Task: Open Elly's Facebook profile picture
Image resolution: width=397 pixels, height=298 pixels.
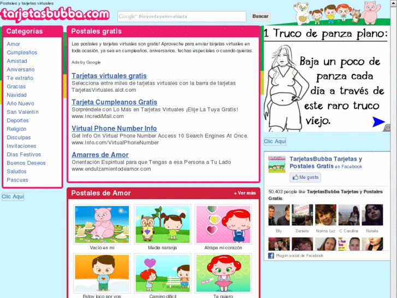Action: tap(279, 215)
